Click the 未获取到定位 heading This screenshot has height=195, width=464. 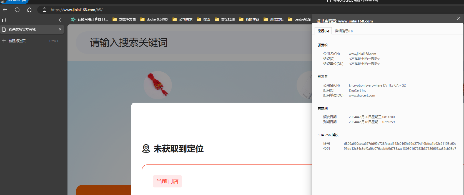(179, 149)
